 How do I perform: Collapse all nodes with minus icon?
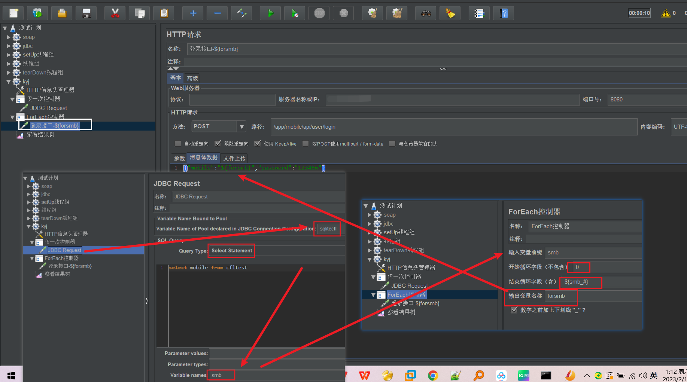point(218,13)
